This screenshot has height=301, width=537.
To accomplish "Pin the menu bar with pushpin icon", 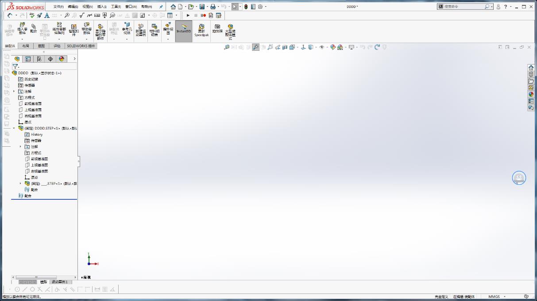I will 161,7.
